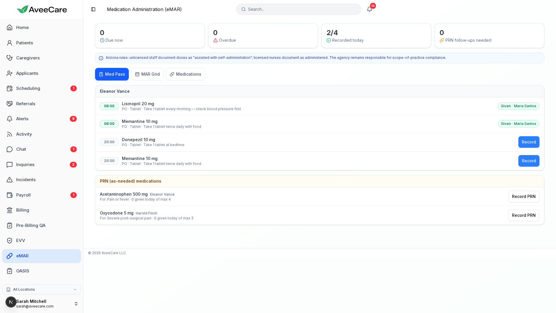Screen dimensions: 556x313
Task: Click the Payroll wallet icon
Action: point(10,195)
